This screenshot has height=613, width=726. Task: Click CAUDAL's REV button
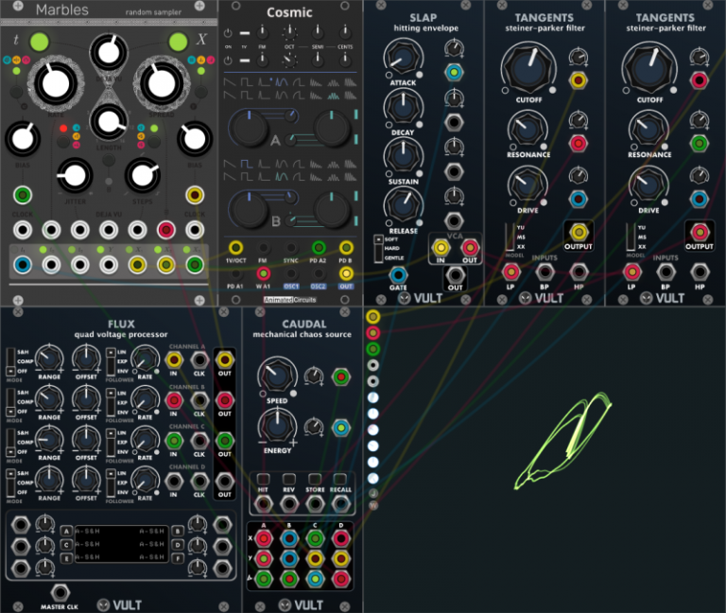coord(289,479)
